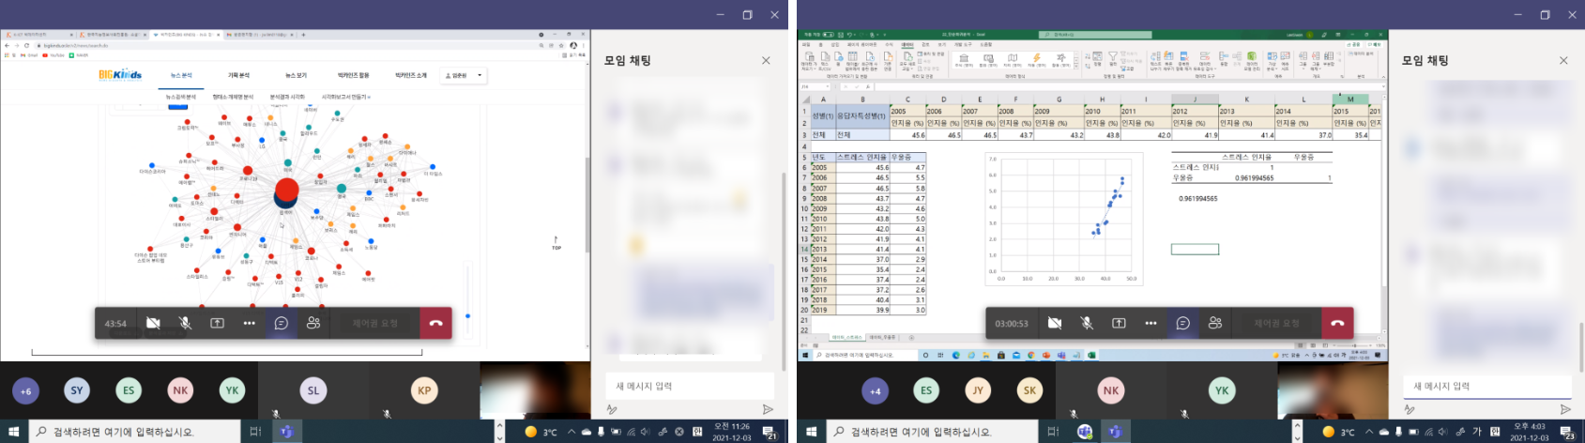Select participant SL tile in left meeting
Viewport: 1585px width, 443px height.
pyautogui.click(x=313, y=390)
